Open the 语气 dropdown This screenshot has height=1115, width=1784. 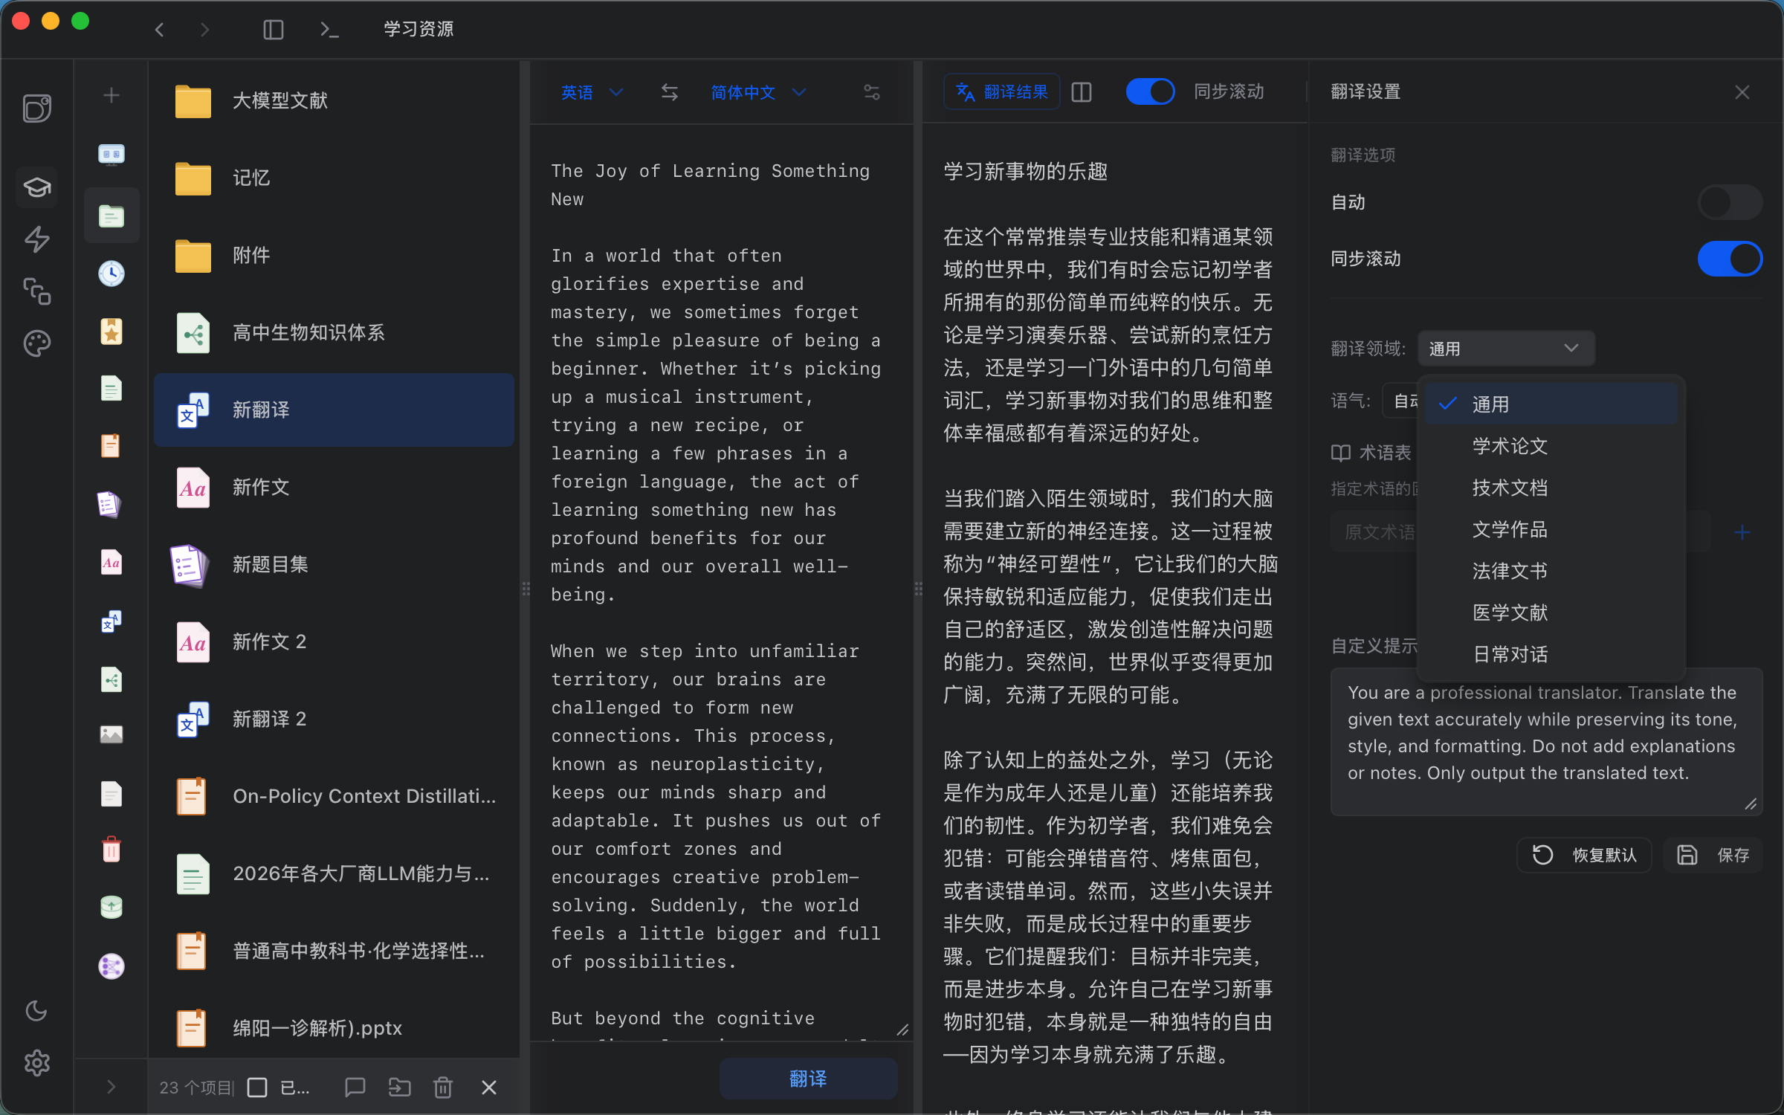click(1402, 401)
